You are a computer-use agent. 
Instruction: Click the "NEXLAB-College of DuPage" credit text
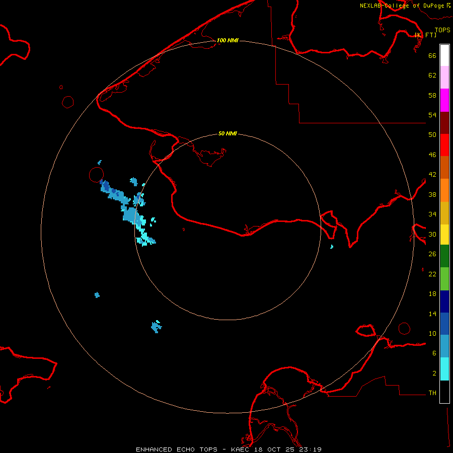point(402,6)
